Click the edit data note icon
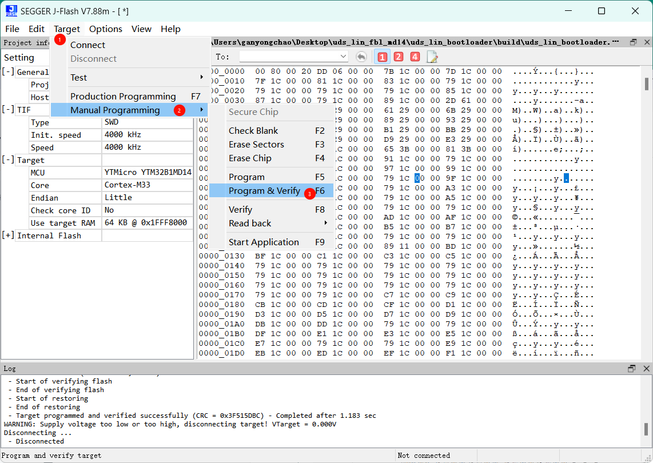This screenshot has height=463, width=653. [432, 57]
